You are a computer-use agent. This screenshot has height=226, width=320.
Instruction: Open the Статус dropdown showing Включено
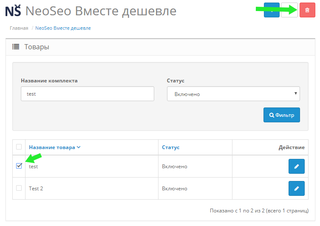(x=233, y=94)
